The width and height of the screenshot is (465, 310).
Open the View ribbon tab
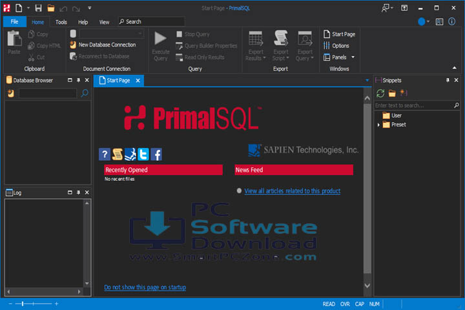click(104, 22)
